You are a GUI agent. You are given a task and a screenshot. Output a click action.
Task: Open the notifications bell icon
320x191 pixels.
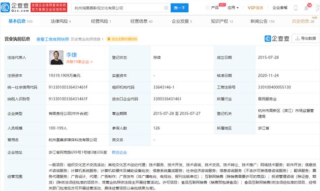(x=306, y=8)
